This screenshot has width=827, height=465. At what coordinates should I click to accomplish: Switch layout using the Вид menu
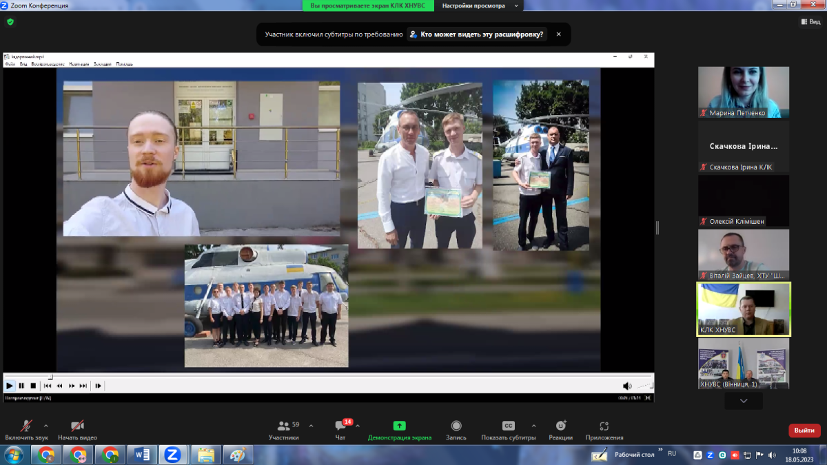pyautogui.click(x=810, y=22)
